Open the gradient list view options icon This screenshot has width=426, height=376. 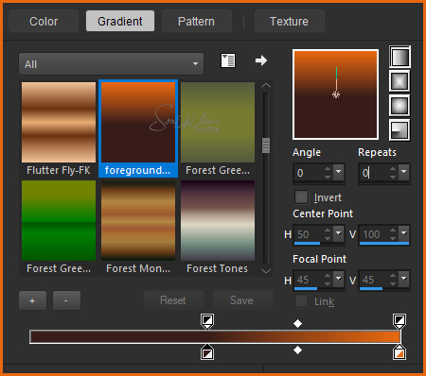tap(228, 60)
